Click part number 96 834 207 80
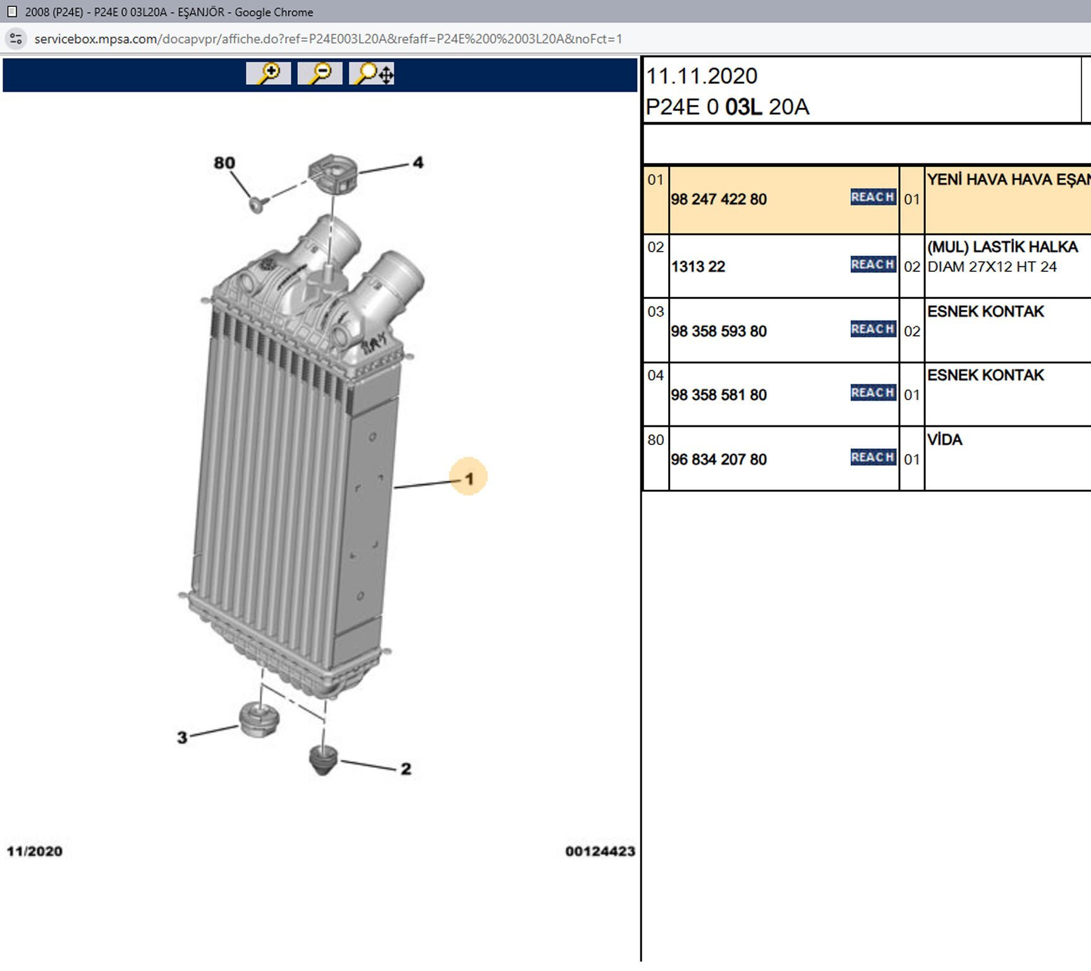The height and width of the screenshot is (971, 1091). 719,460
